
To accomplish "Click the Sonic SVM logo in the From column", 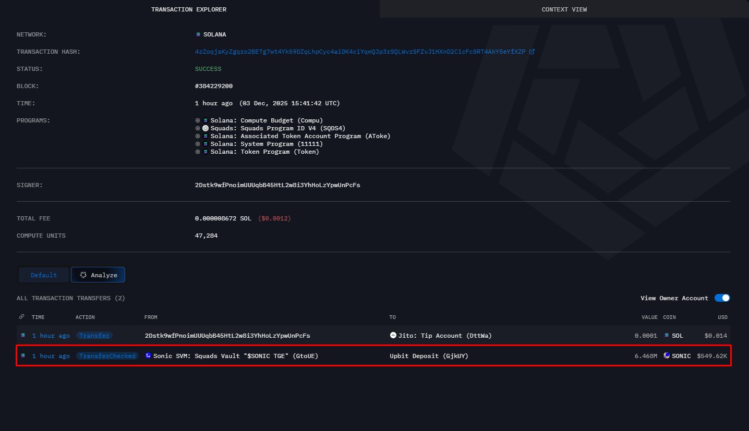I will [148, 356].
